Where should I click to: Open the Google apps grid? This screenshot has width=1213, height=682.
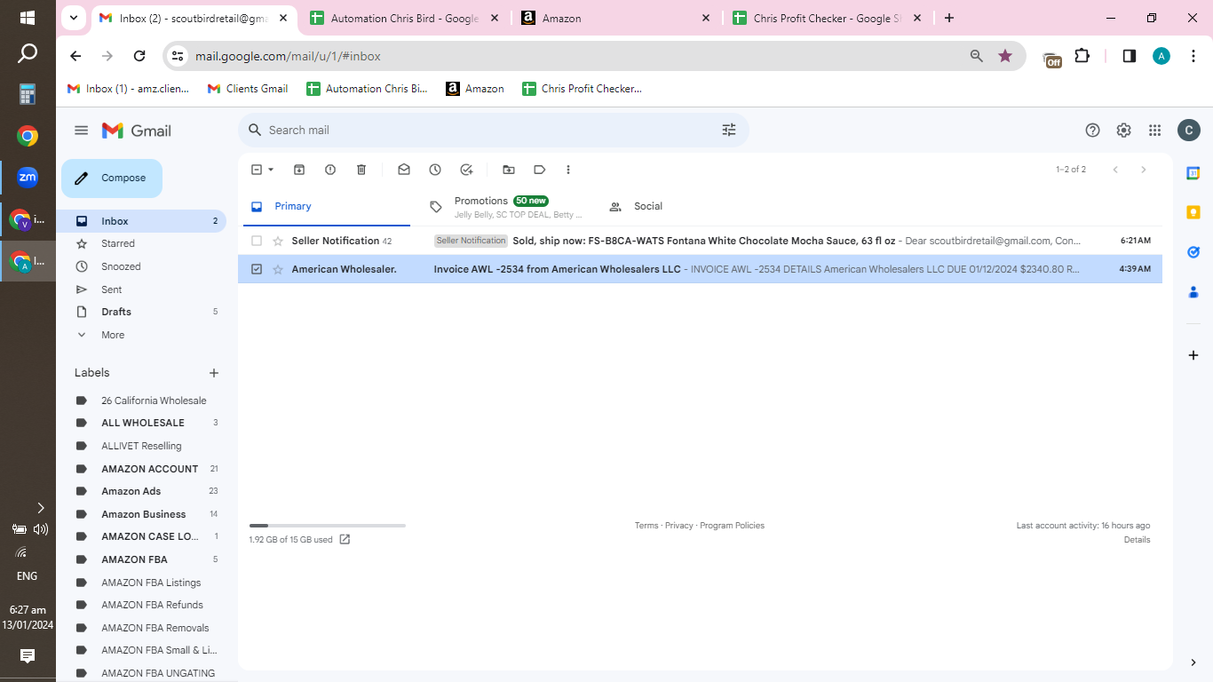pos(1155,131)
